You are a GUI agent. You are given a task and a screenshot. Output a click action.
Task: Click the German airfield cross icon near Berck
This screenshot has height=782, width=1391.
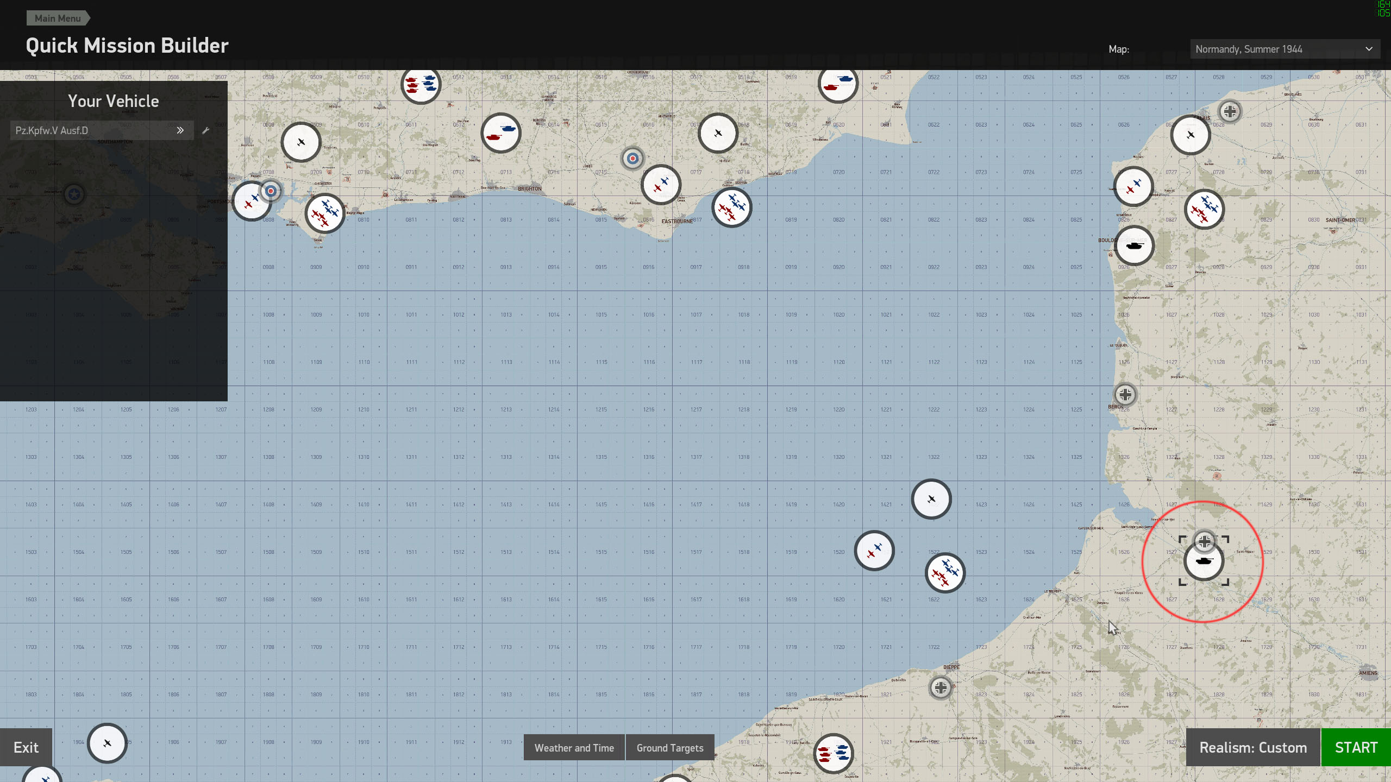[1125, 394]
